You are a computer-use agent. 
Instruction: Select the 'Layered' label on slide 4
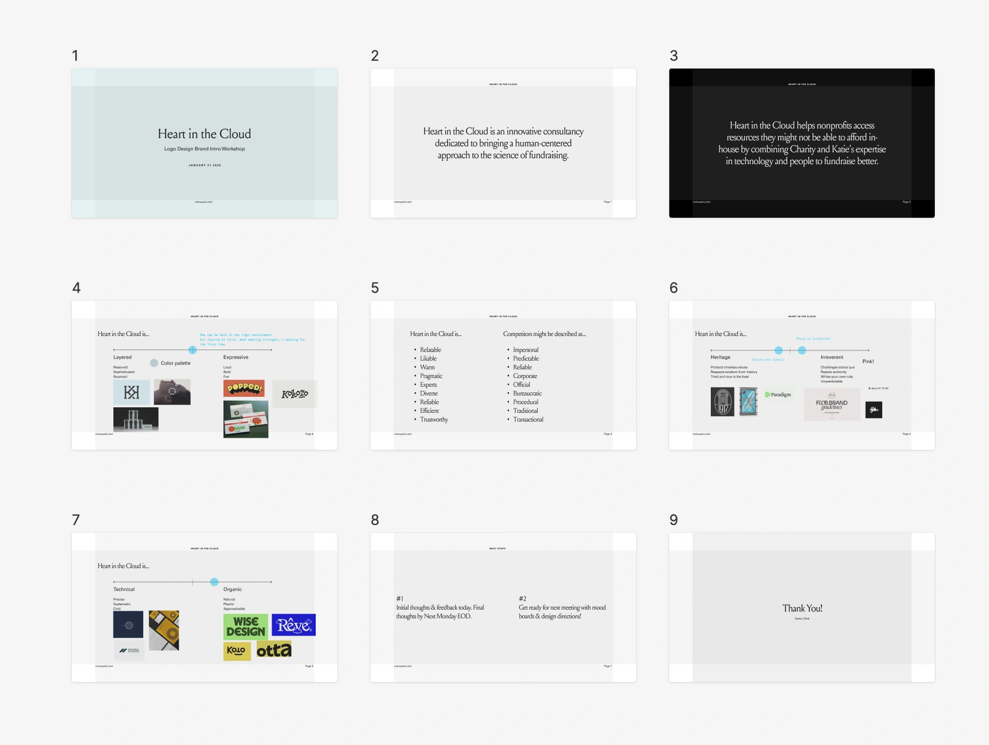coord(123,357)
